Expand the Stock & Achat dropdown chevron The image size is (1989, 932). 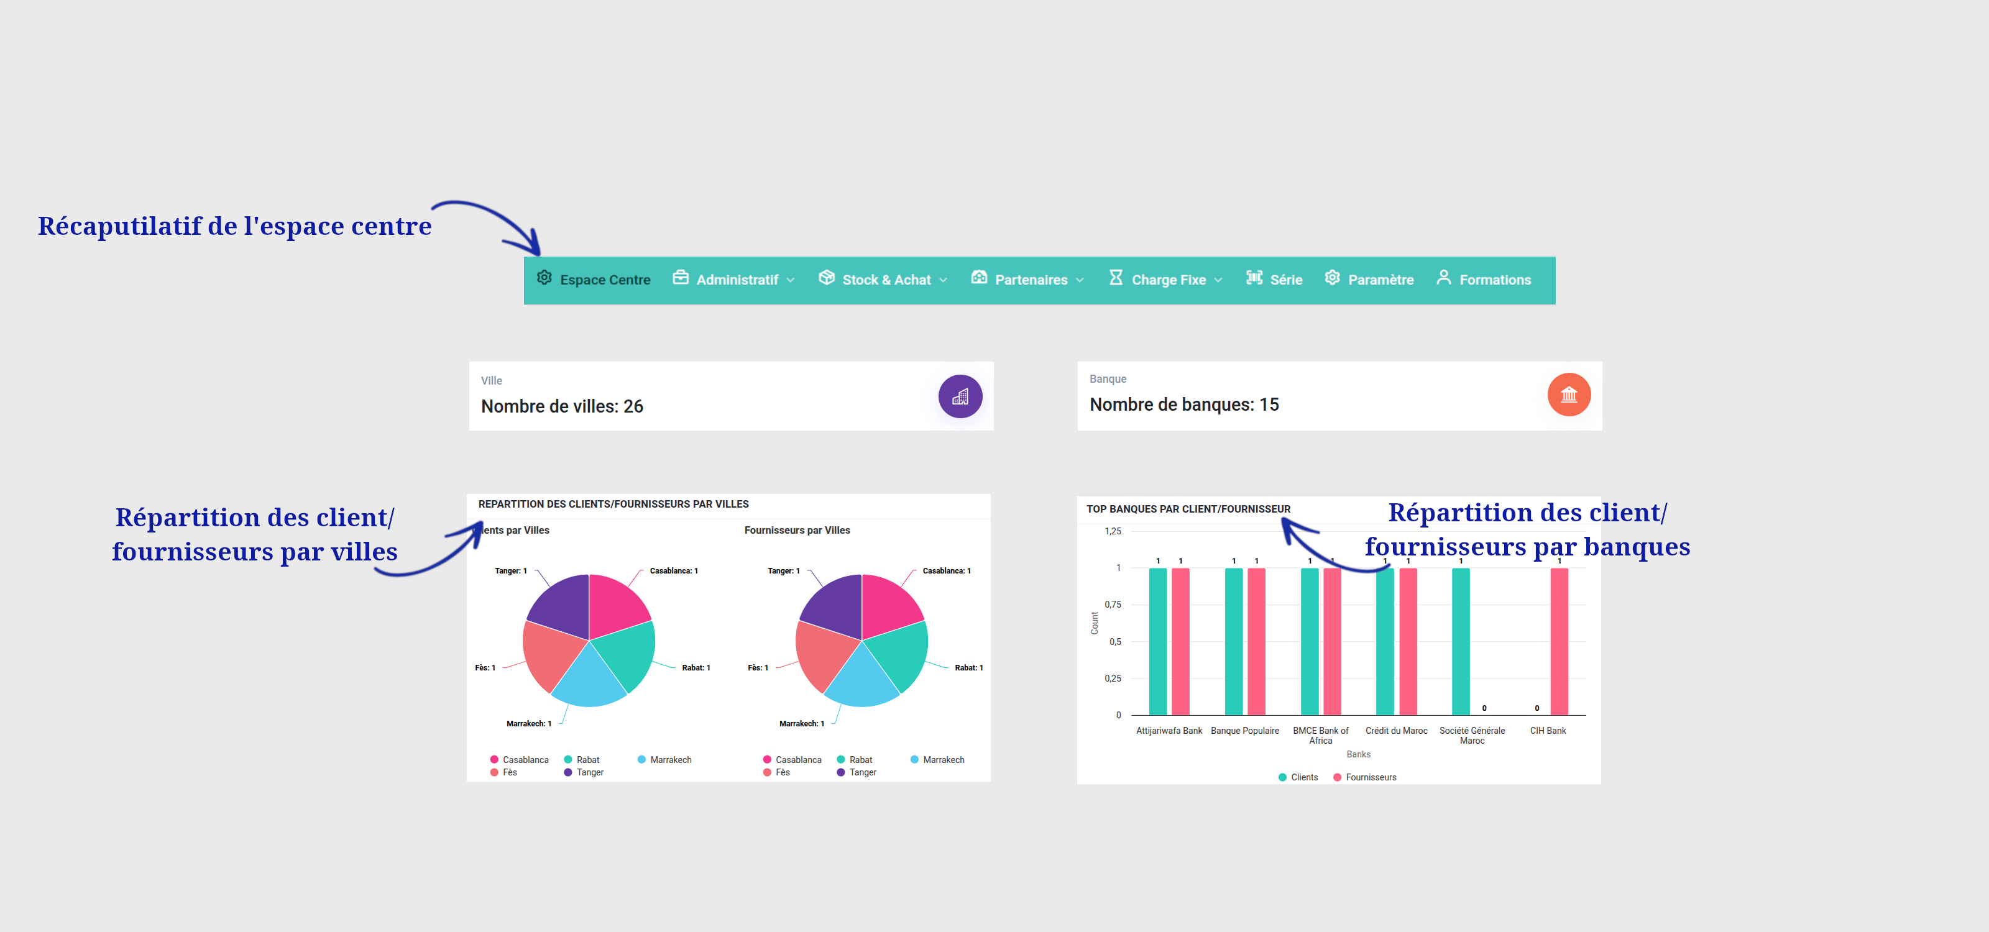coord(944,280)
